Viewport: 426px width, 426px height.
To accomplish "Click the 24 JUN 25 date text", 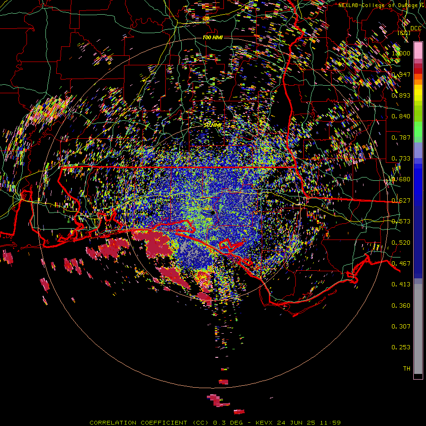I will pyautogui.click(x=296, y=423).
